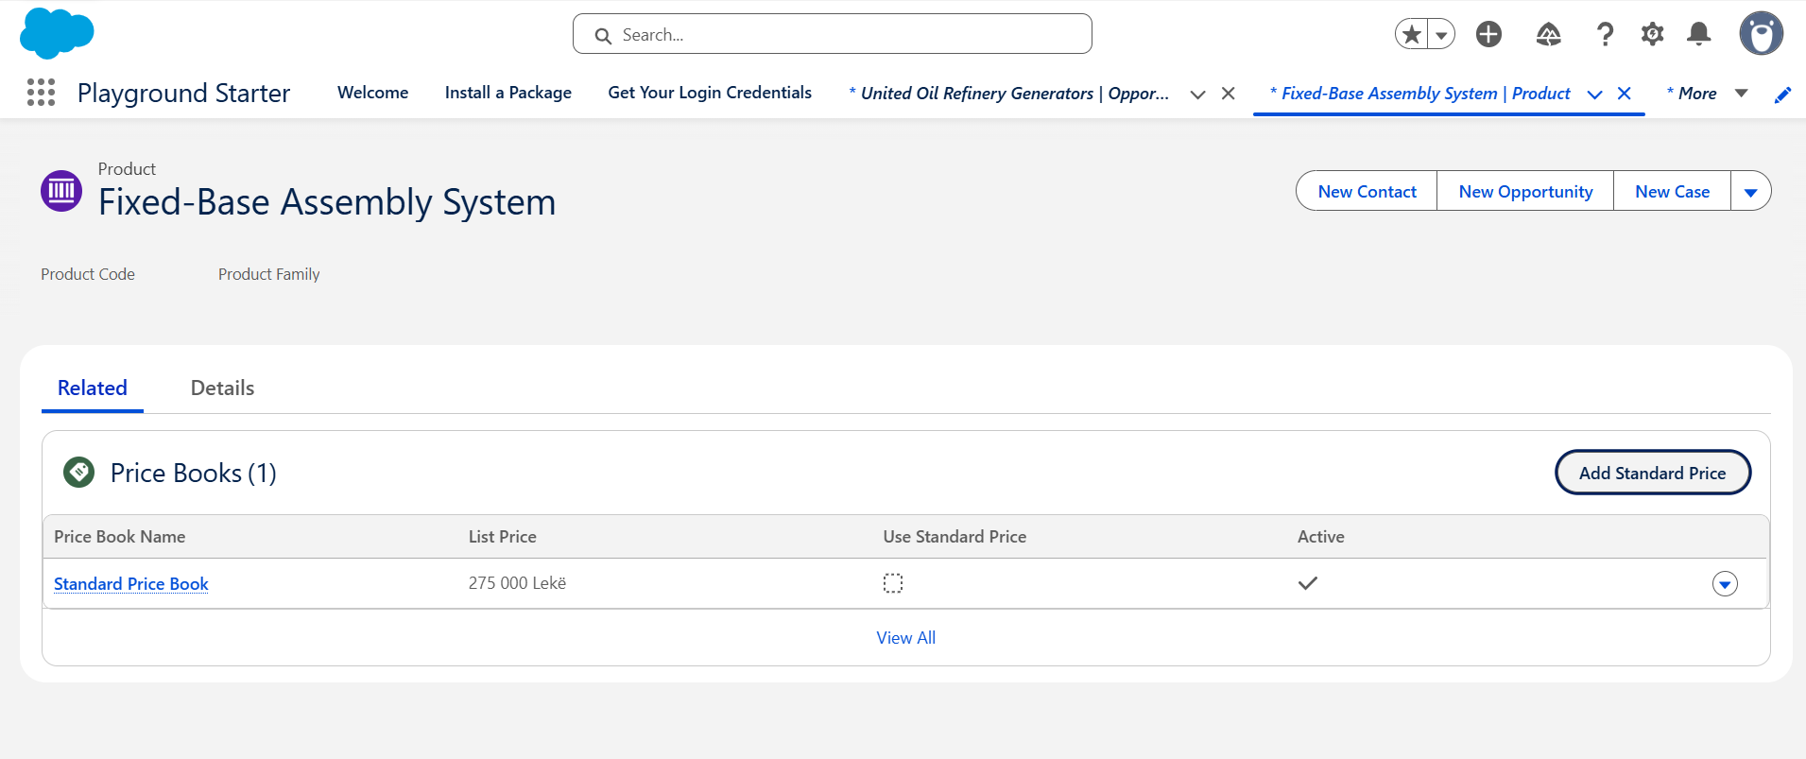Open the Notifications bell icon
The image size is (1806, 759).
click(x=1699, y=34)
